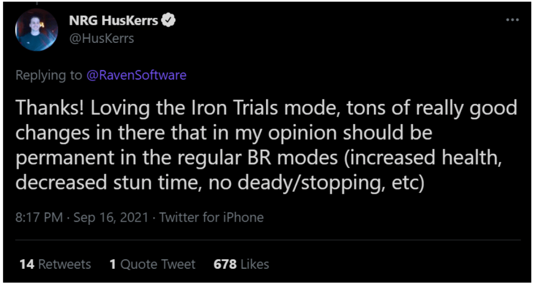Show the 678 Likes list
The width and height of the screenshot is (535, 285).
click(241, 264)
